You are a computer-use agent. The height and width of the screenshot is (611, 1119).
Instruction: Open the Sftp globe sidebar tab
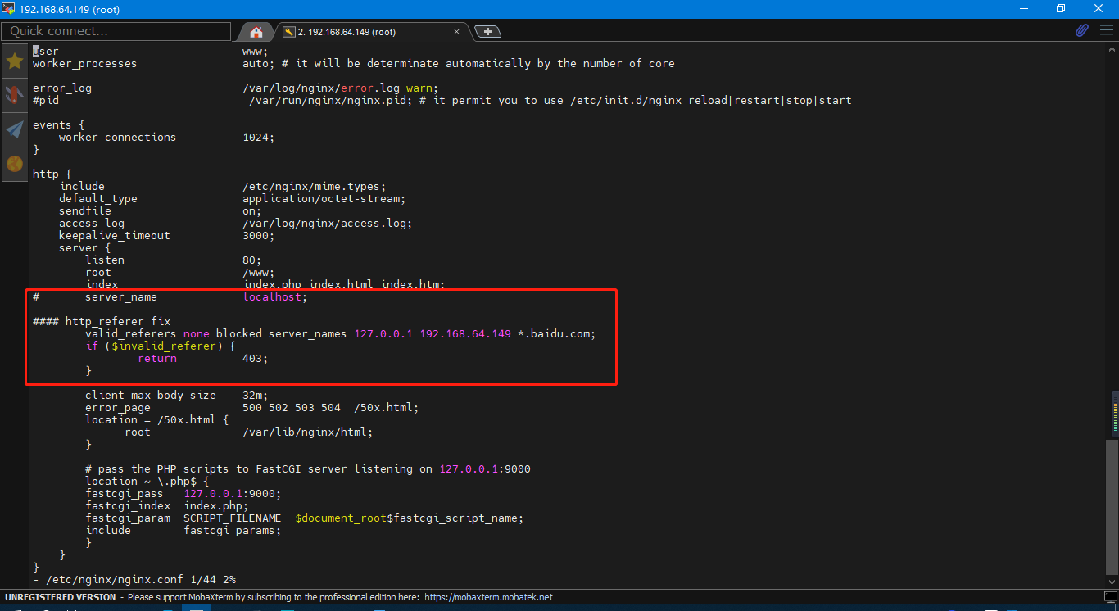click(x=15, y=164)
